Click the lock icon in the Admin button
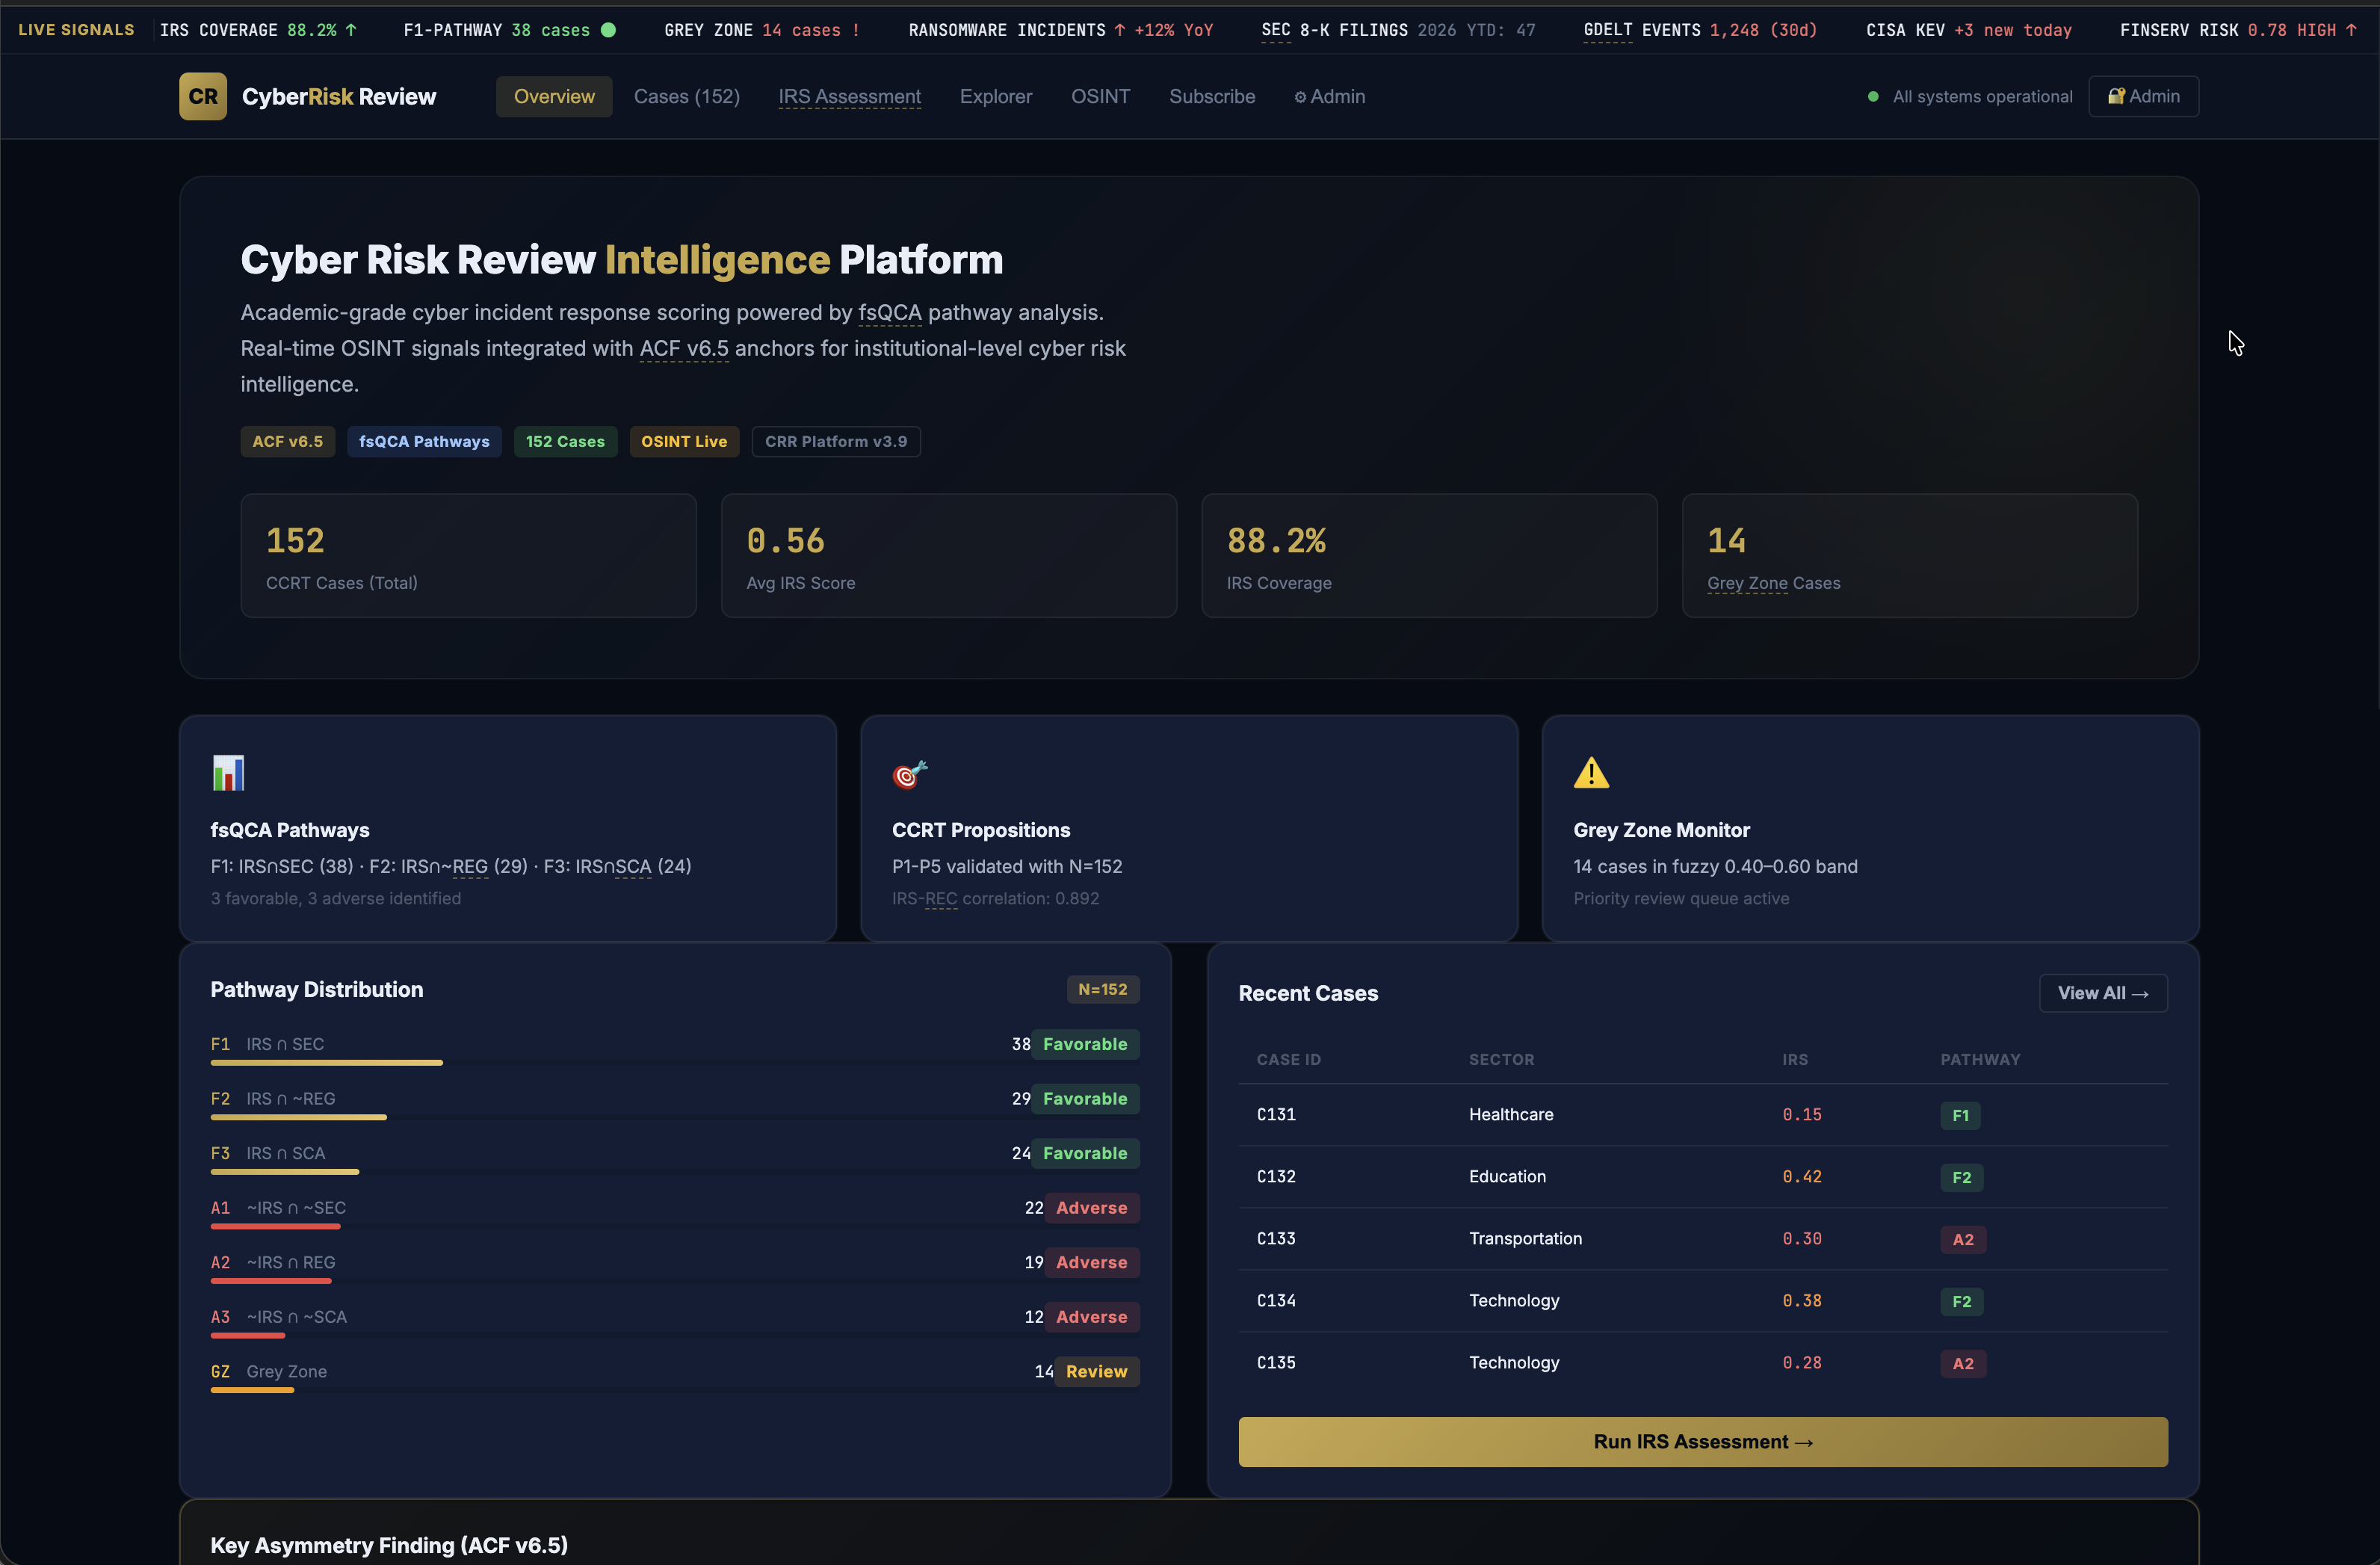This screenshot has width=2380, height=1565. [x=2116, y=96]
